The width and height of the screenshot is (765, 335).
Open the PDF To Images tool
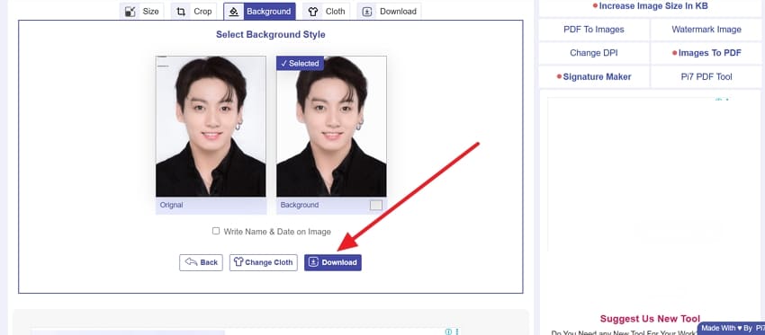coord(594,30)
